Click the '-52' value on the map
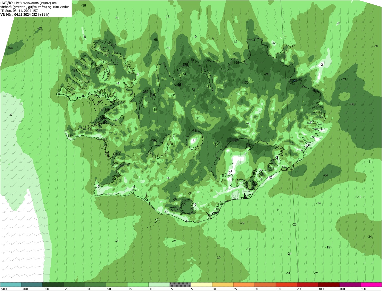382x291 pixels. (x=40, y=28)
